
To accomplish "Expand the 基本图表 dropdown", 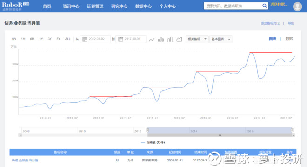I will tap(220, 39).
